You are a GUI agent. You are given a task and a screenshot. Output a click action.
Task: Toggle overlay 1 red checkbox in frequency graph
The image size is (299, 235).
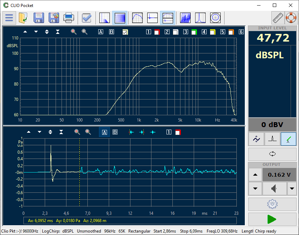157,32
